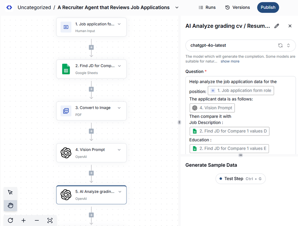This screenshot has height=226, width=298.
Task: Click the Test Step button
Action: click(240, 179)
